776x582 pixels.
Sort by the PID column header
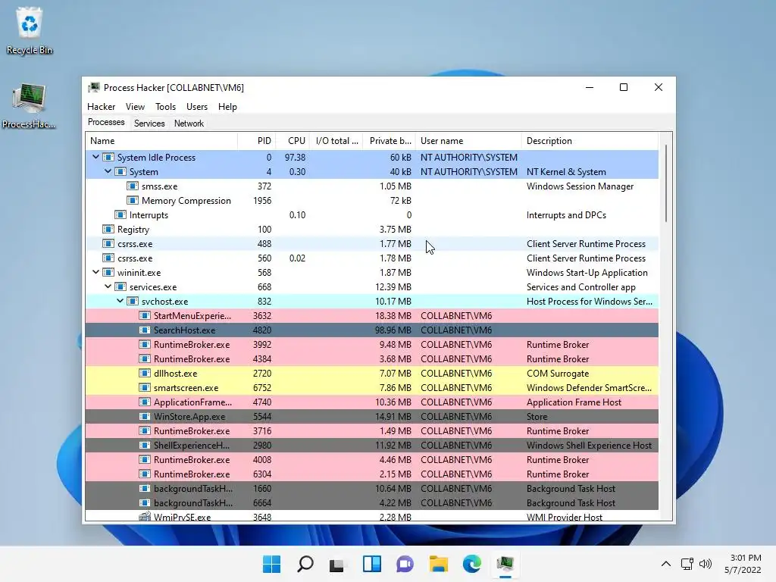[x=257, y=141]
